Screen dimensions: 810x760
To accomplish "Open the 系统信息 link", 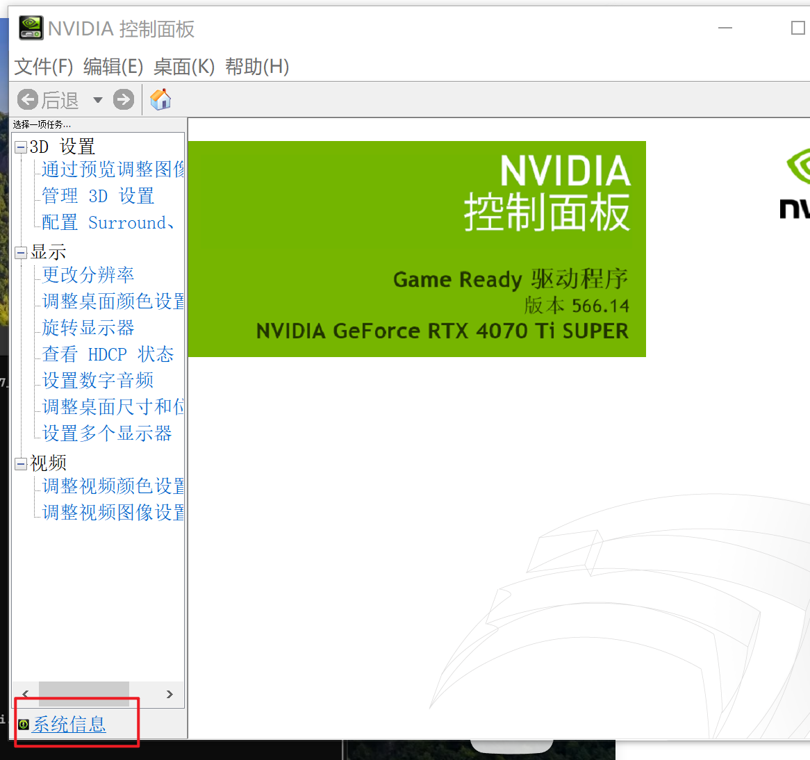I will pyautogui.click(x=69, y=725).
